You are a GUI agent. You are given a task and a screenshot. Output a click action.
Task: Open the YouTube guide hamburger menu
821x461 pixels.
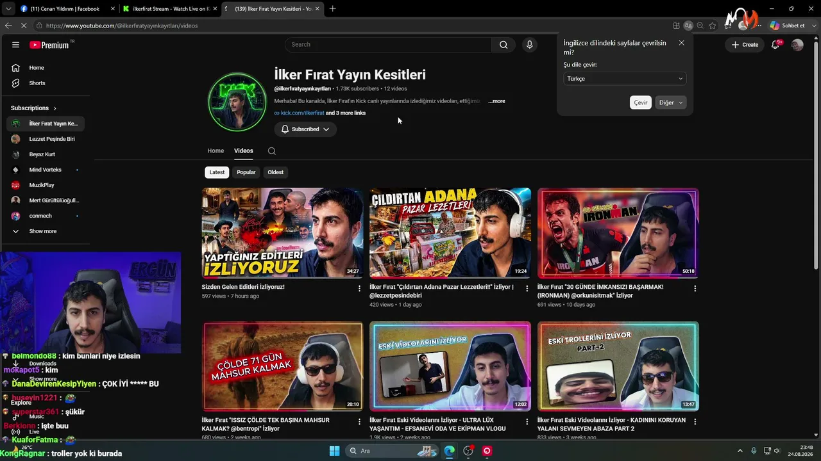(x=15, y=45)
